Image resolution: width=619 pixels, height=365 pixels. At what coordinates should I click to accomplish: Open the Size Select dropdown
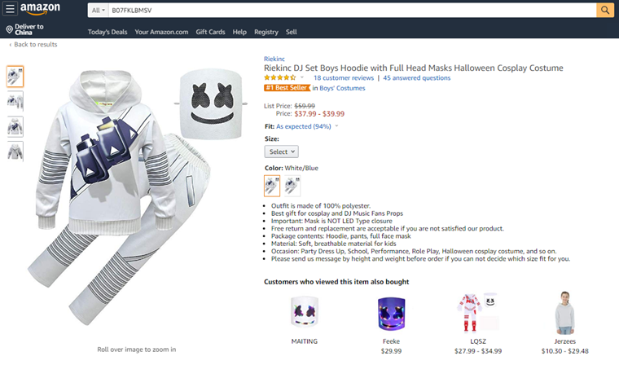(x=281, y=152)
